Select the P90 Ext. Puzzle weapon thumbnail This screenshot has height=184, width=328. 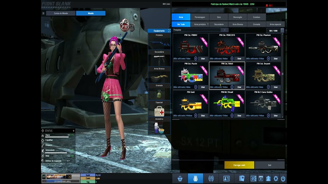(x=191, y=76)
